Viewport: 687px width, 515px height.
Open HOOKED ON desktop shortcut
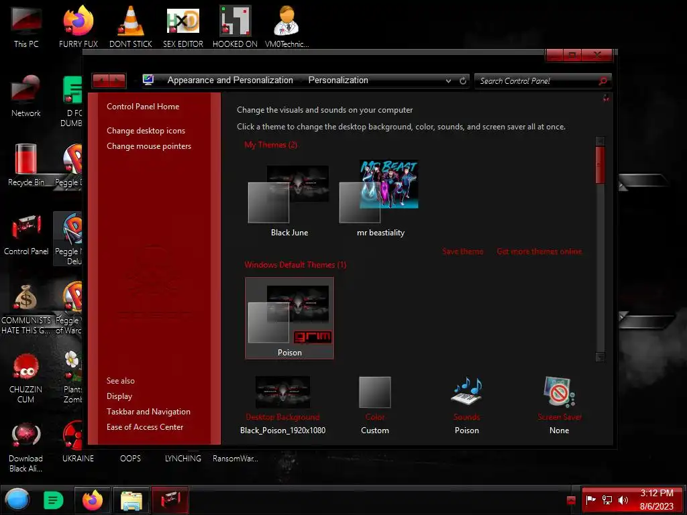click(x=235, y=26)
